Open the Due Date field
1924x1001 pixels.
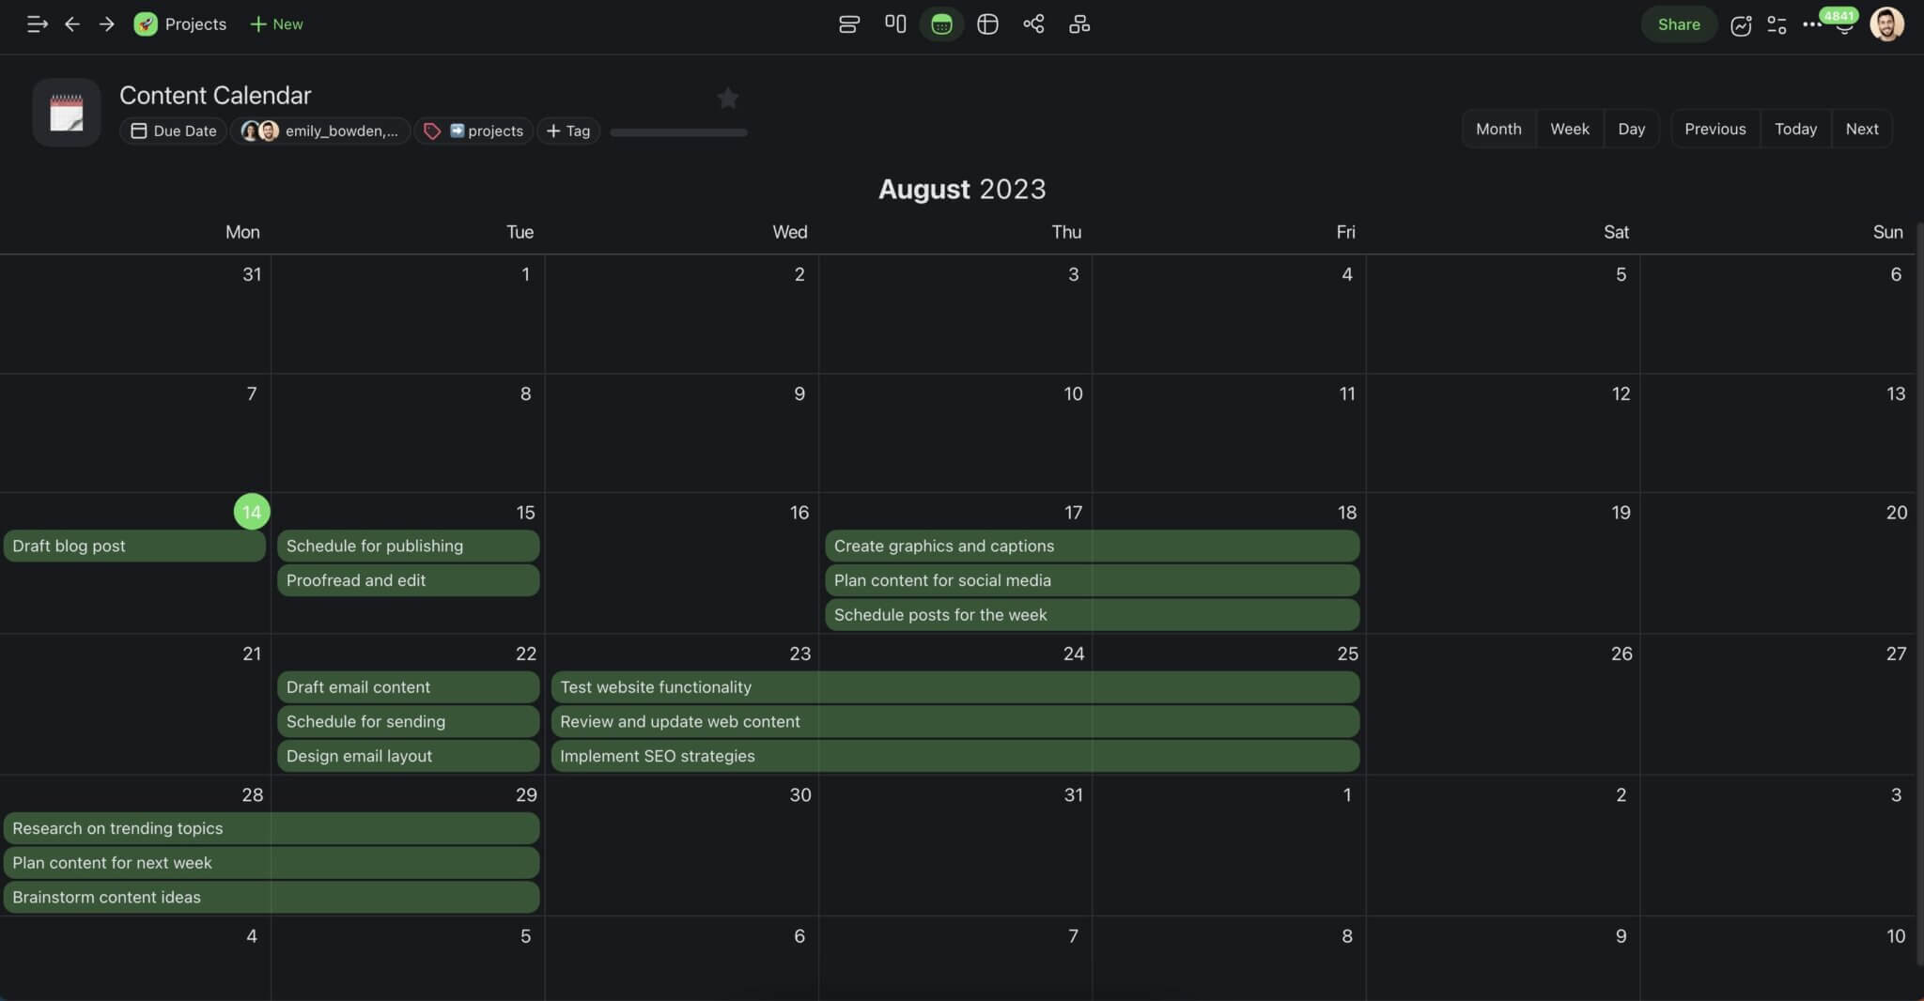tap(174, 131)
